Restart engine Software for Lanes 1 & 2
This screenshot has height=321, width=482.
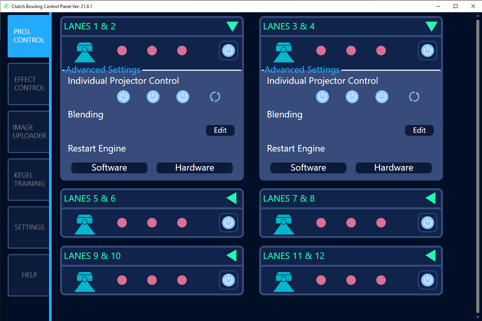(109, 168)
